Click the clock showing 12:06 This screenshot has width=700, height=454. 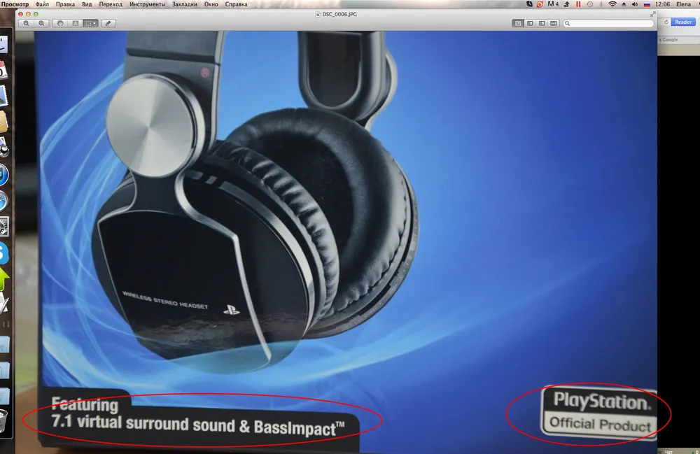[662, 4]
